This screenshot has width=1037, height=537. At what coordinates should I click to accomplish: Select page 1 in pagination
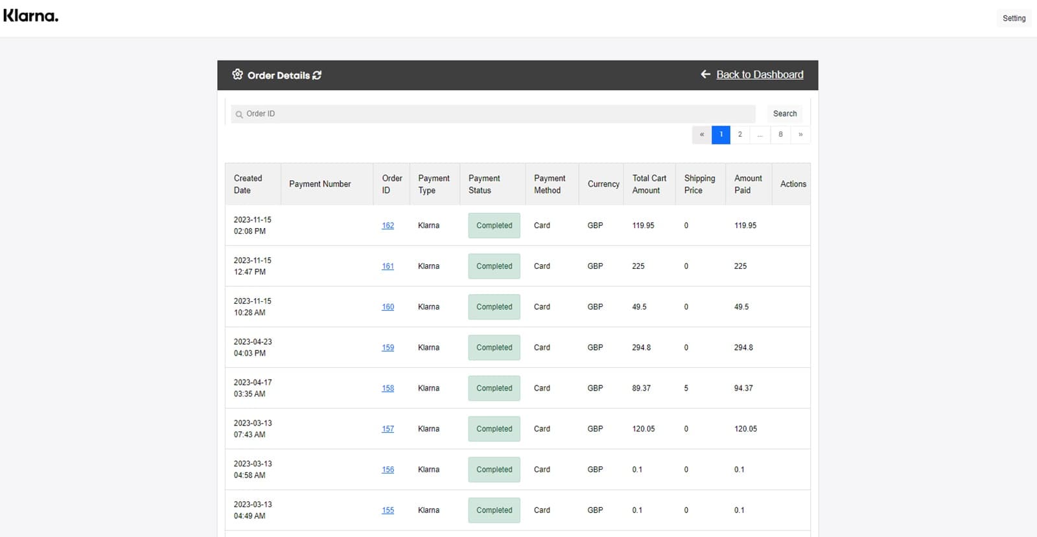(721, 134)
